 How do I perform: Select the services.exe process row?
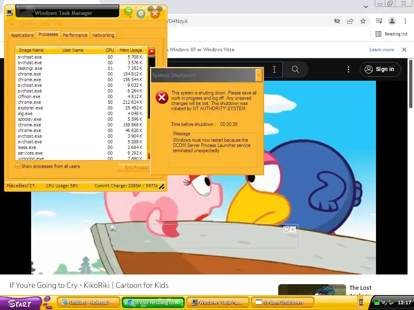pyautogui.click(x=80, y=153)
